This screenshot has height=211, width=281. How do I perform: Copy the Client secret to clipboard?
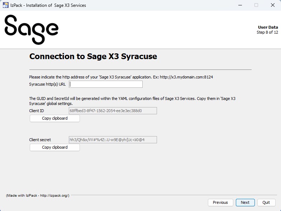click(x=55, y=147)
